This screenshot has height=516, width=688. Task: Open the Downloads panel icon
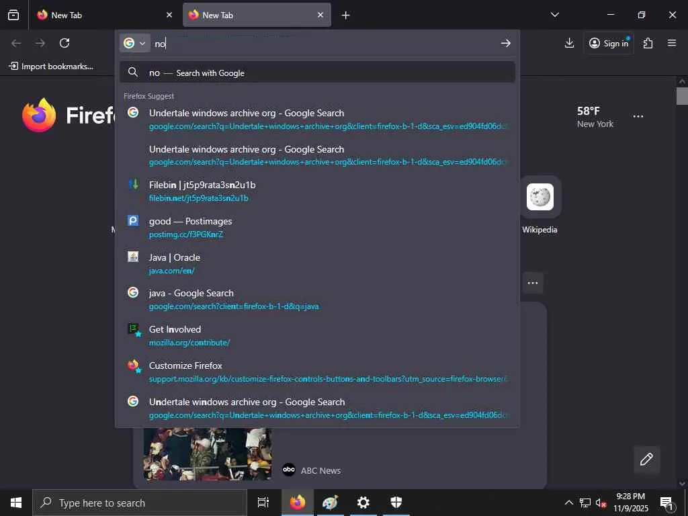click(x=570, y=43)
